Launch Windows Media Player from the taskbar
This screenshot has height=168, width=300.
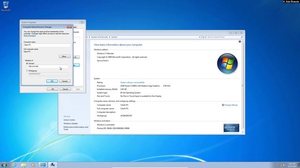(x=33, y=165)
